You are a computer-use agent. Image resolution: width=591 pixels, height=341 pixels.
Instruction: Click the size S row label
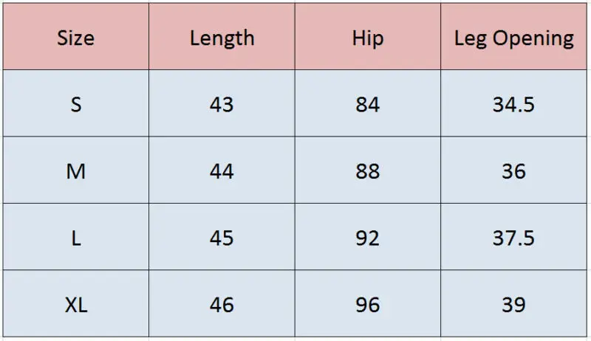[75, 105]
